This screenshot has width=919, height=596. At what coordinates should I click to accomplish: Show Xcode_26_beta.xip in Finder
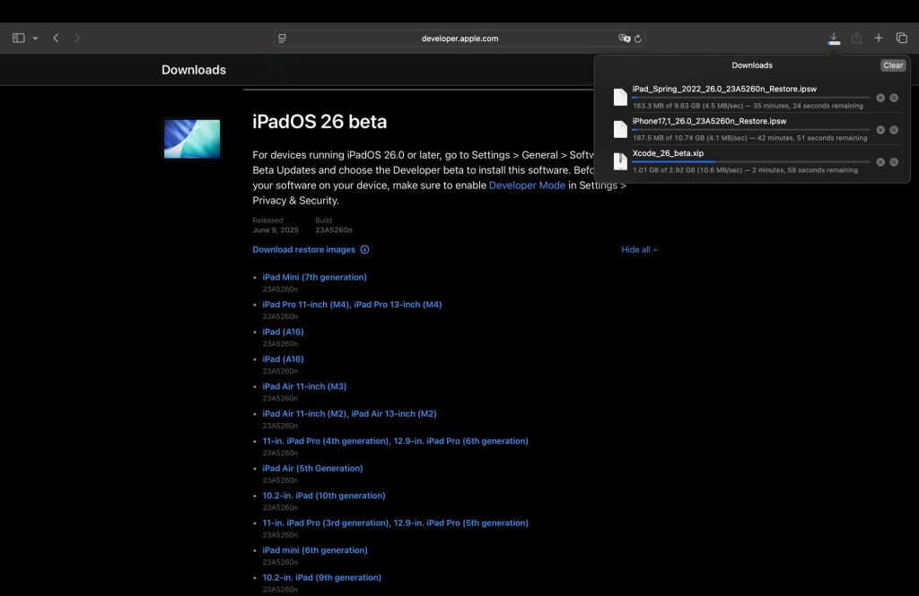(894, 162)
